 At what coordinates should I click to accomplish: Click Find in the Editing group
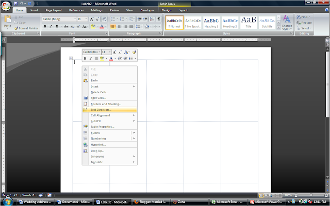(x=303, y=17)
